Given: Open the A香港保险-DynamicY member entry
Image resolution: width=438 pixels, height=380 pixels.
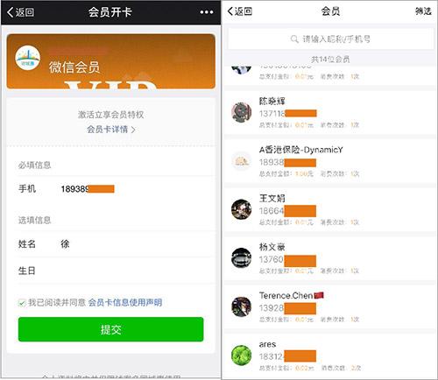Looking at the screenshot, I should pyautogui.click(x=329, y=161).
